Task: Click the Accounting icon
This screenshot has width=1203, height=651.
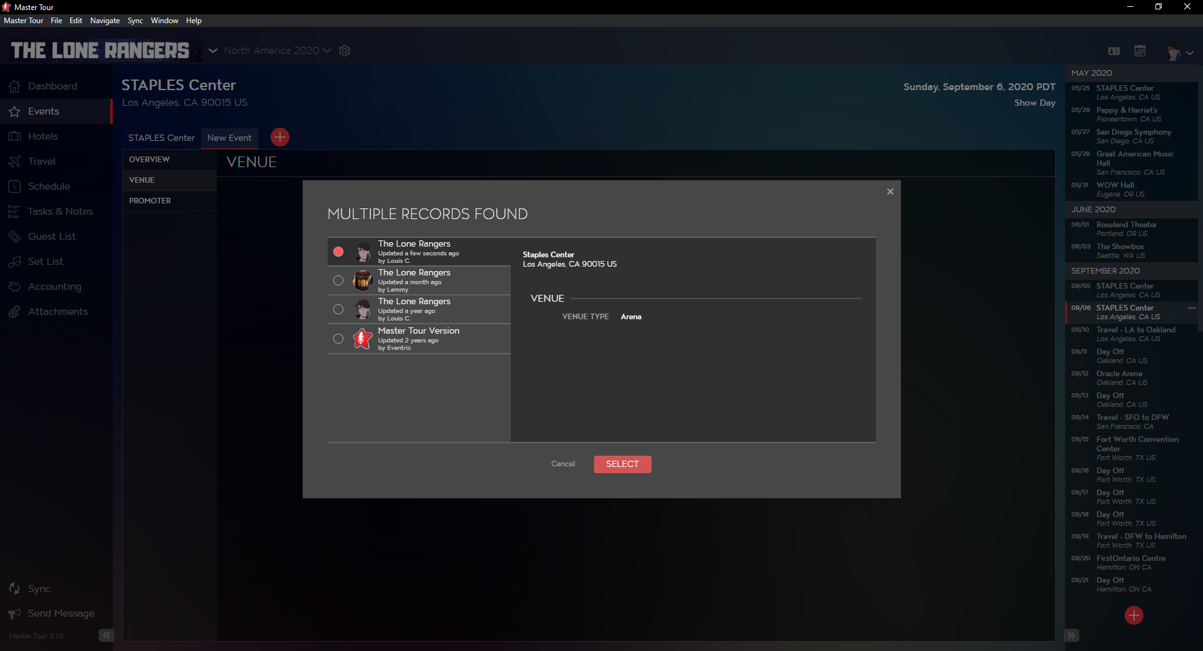Action: click(14, 287)
